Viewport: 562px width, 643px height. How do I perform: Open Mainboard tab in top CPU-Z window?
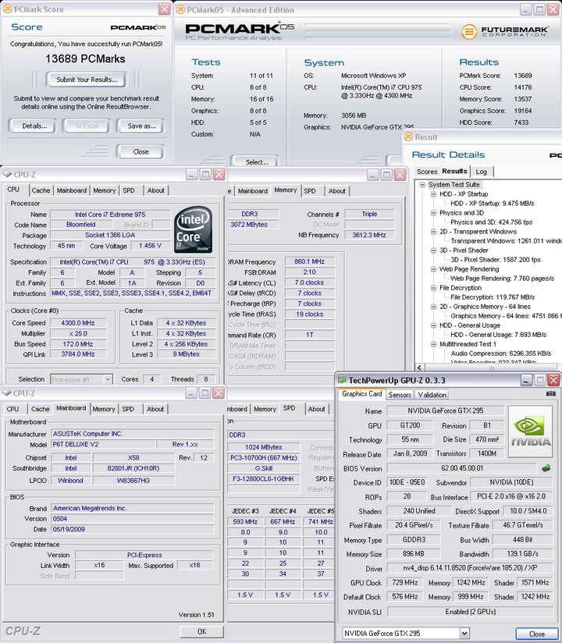(x=72, y=190)
